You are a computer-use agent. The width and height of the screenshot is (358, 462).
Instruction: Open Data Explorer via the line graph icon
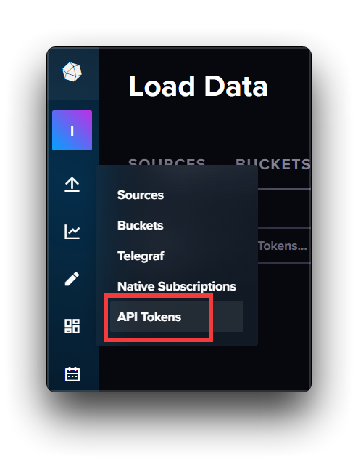pos(72,232)
